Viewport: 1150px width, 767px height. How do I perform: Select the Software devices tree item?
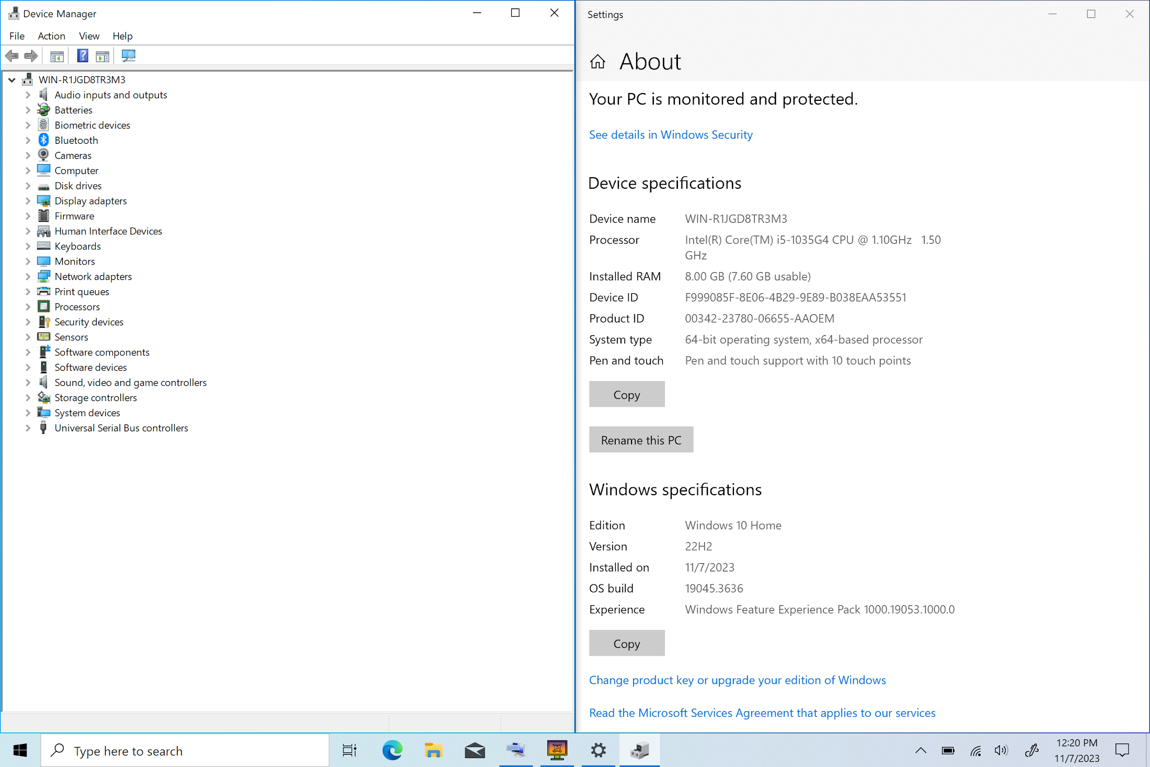click(x=90, y=368)
